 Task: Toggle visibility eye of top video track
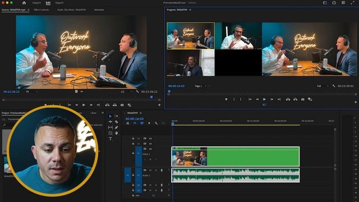click(150, 139)
